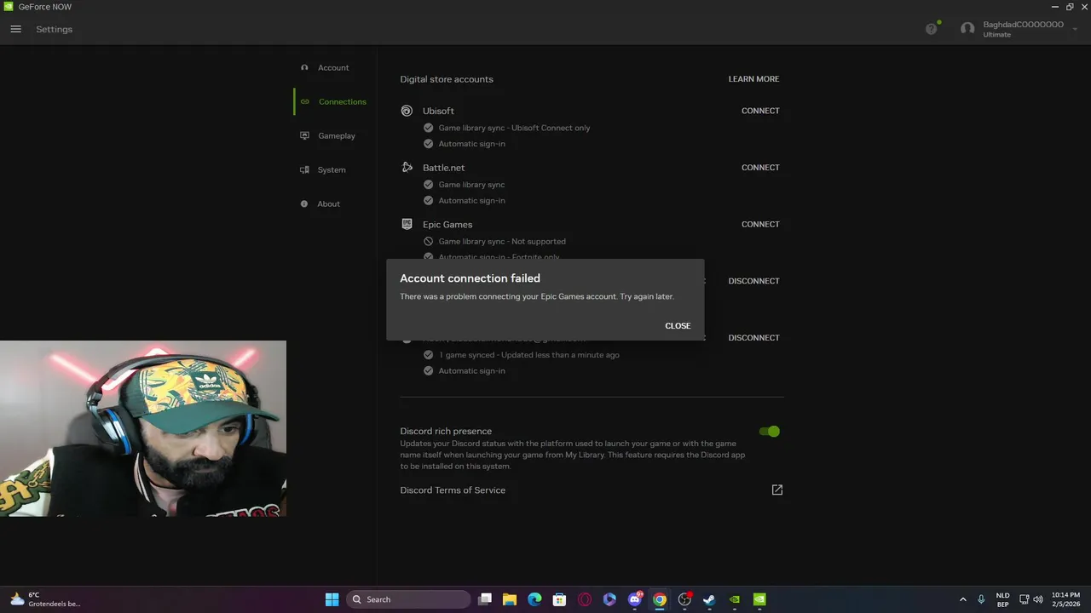Click the Settings page title
1091x613 pixels.
[x=54, y=29]
